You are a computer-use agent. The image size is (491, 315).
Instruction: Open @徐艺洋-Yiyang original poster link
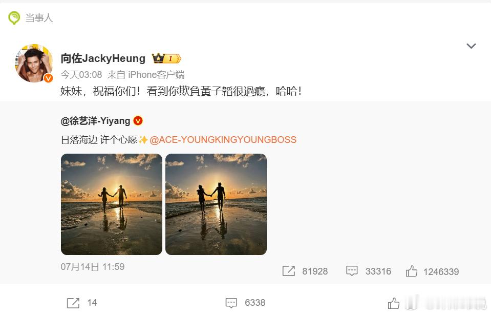(96, 121)
